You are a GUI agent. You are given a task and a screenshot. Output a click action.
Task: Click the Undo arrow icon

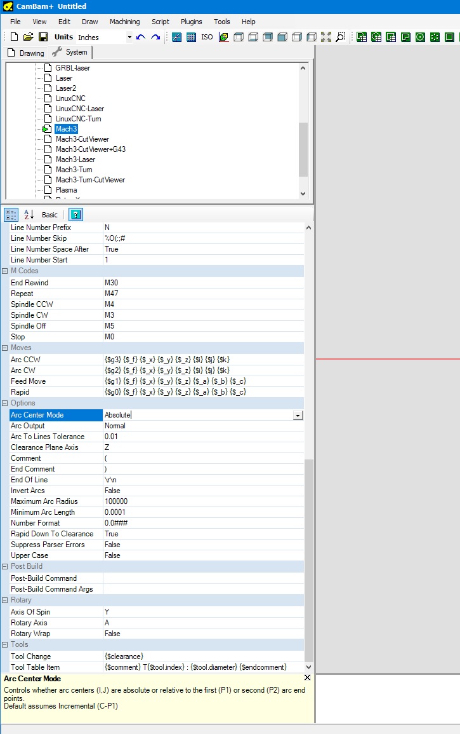(x=141, y=37)
